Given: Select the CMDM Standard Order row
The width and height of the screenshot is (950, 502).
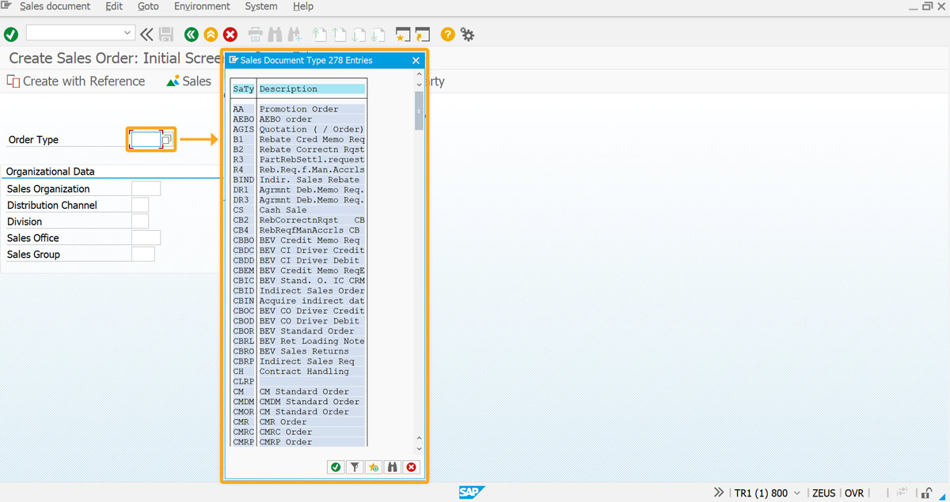Looking at the screenshot, I should pyautogui.click(x=298, y=402).
